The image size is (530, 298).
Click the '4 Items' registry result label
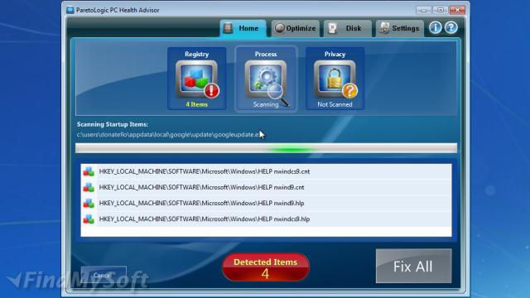(197, 104)
